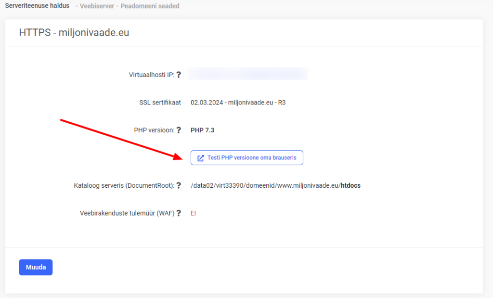Viewport: 493px width, 298px height.
Task: Click the HTTPS - miljonivaade.eu heading
Action: click(x=74, y=33)
